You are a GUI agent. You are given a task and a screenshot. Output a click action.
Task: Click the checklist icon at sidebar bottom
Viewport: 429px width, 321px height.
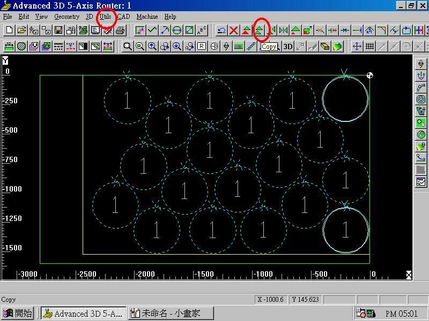click(421, 181)
